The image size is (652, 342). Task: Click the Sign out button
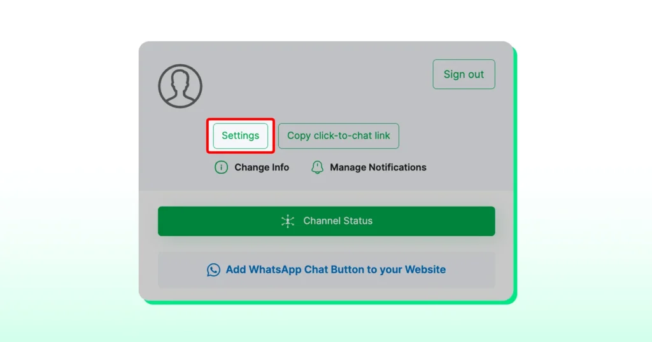click(464, 74)
